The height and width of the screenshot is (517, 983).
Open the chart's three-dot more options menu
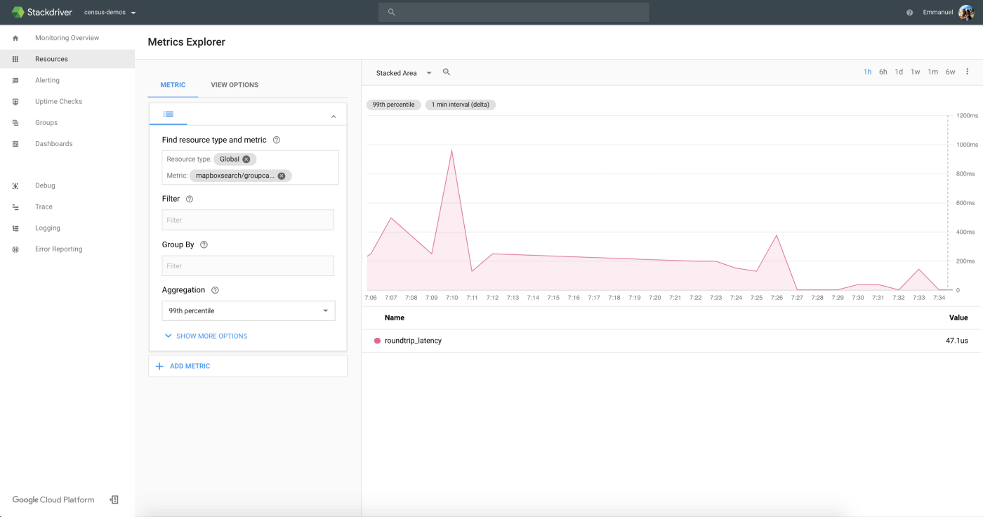pyautogui.click(x=967, y=72)
